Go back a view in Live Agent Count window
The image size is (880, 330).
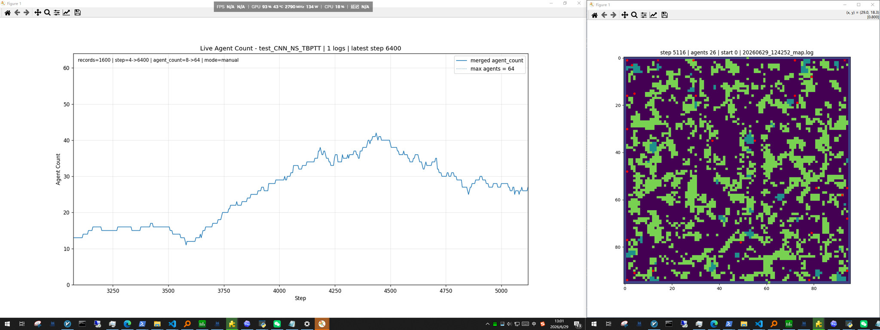(x=17, y=13)
